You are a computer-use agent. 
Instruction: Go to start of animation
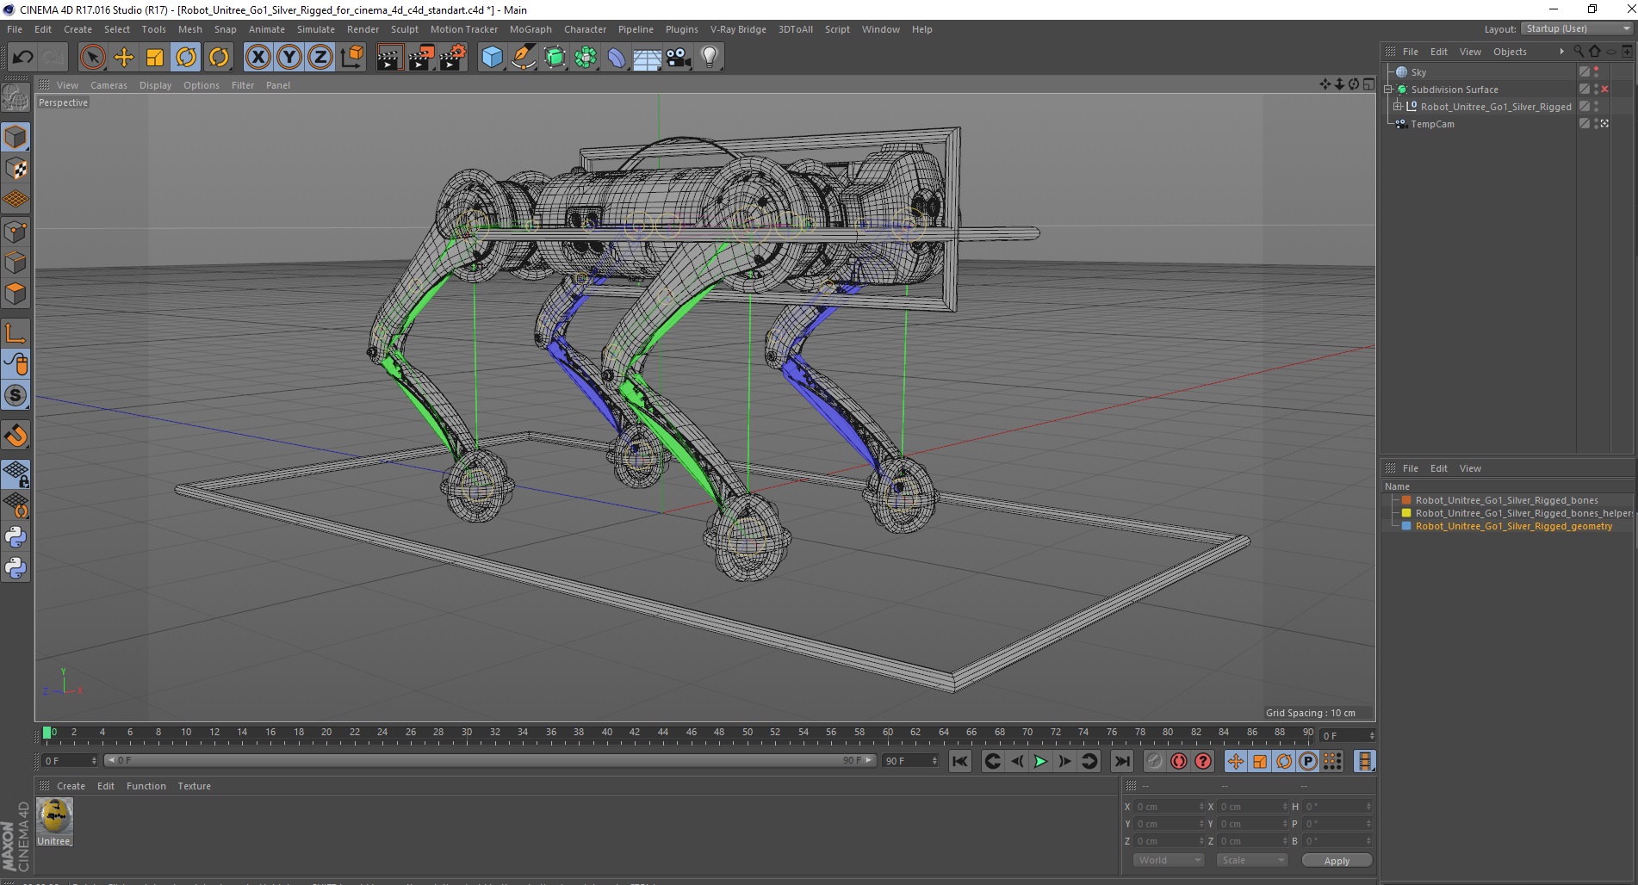[x=960, y=761]
